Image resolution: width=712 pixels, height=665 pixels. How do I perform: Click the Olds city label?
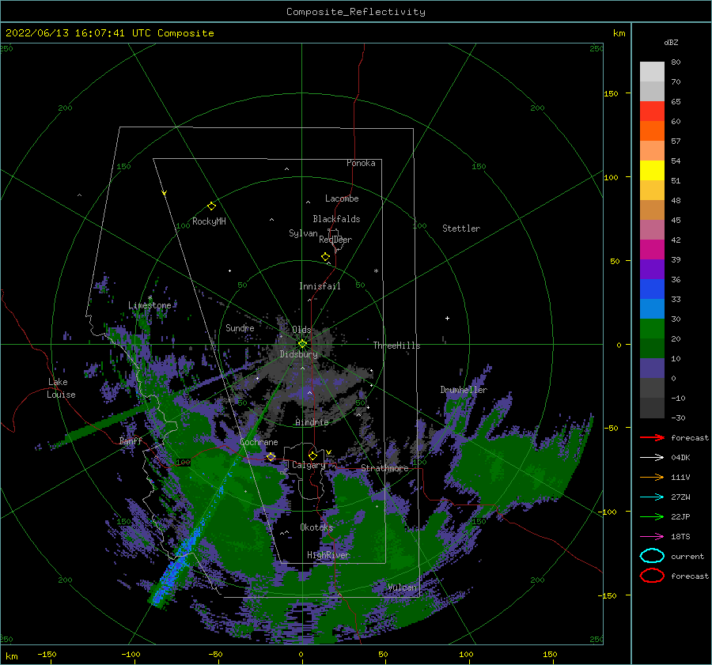tap(301, 330)
